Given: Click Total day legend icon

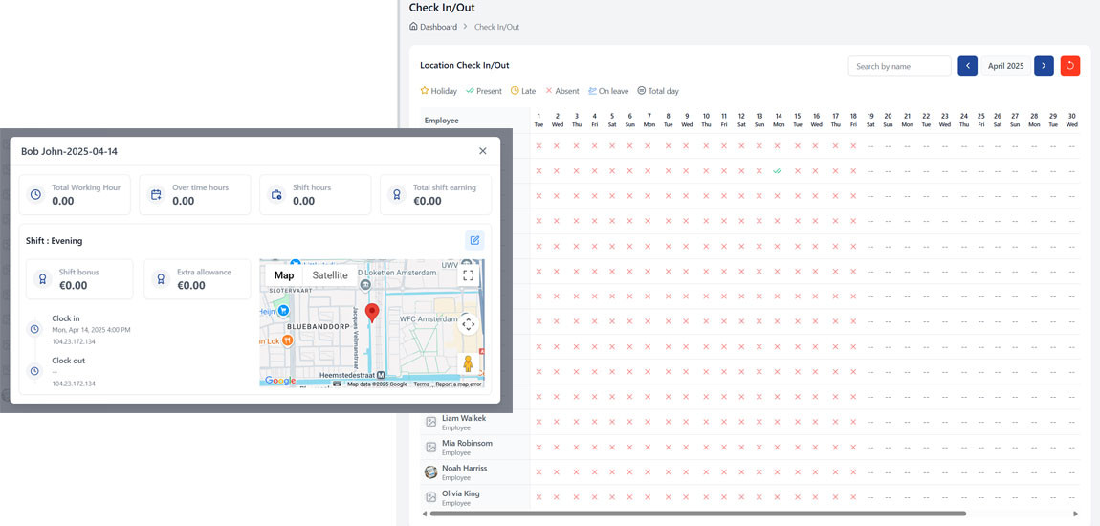Looking at the screenshot, I should click(641, 91).
